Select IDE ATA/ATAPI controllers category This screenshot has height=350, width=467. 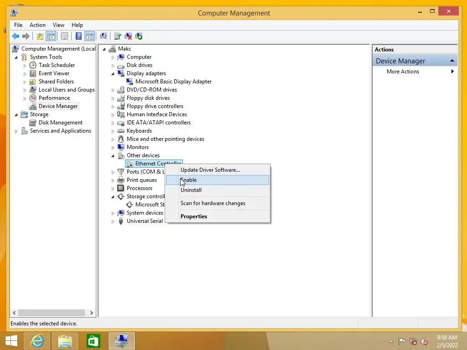(158, 123)
